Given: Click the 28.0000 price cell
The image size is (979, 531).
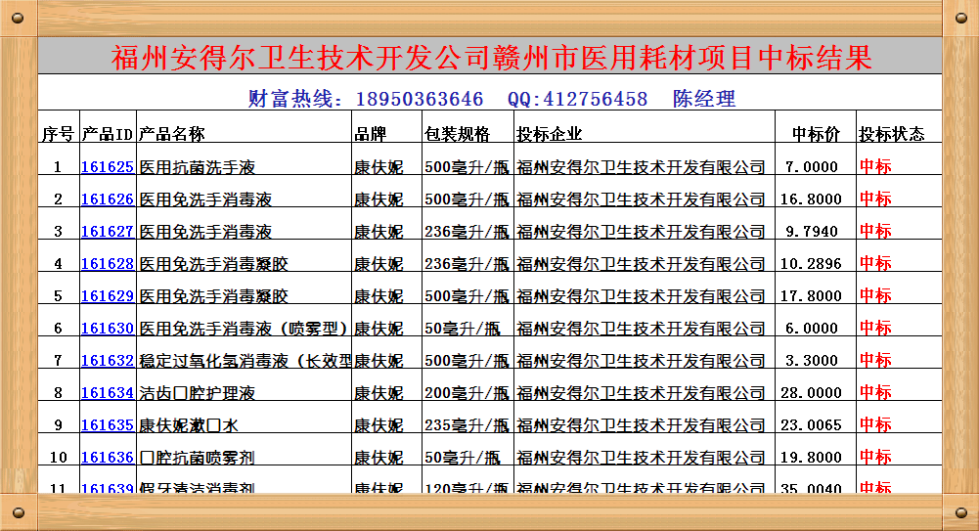Looking at the screenshot, I should [811, 393].
